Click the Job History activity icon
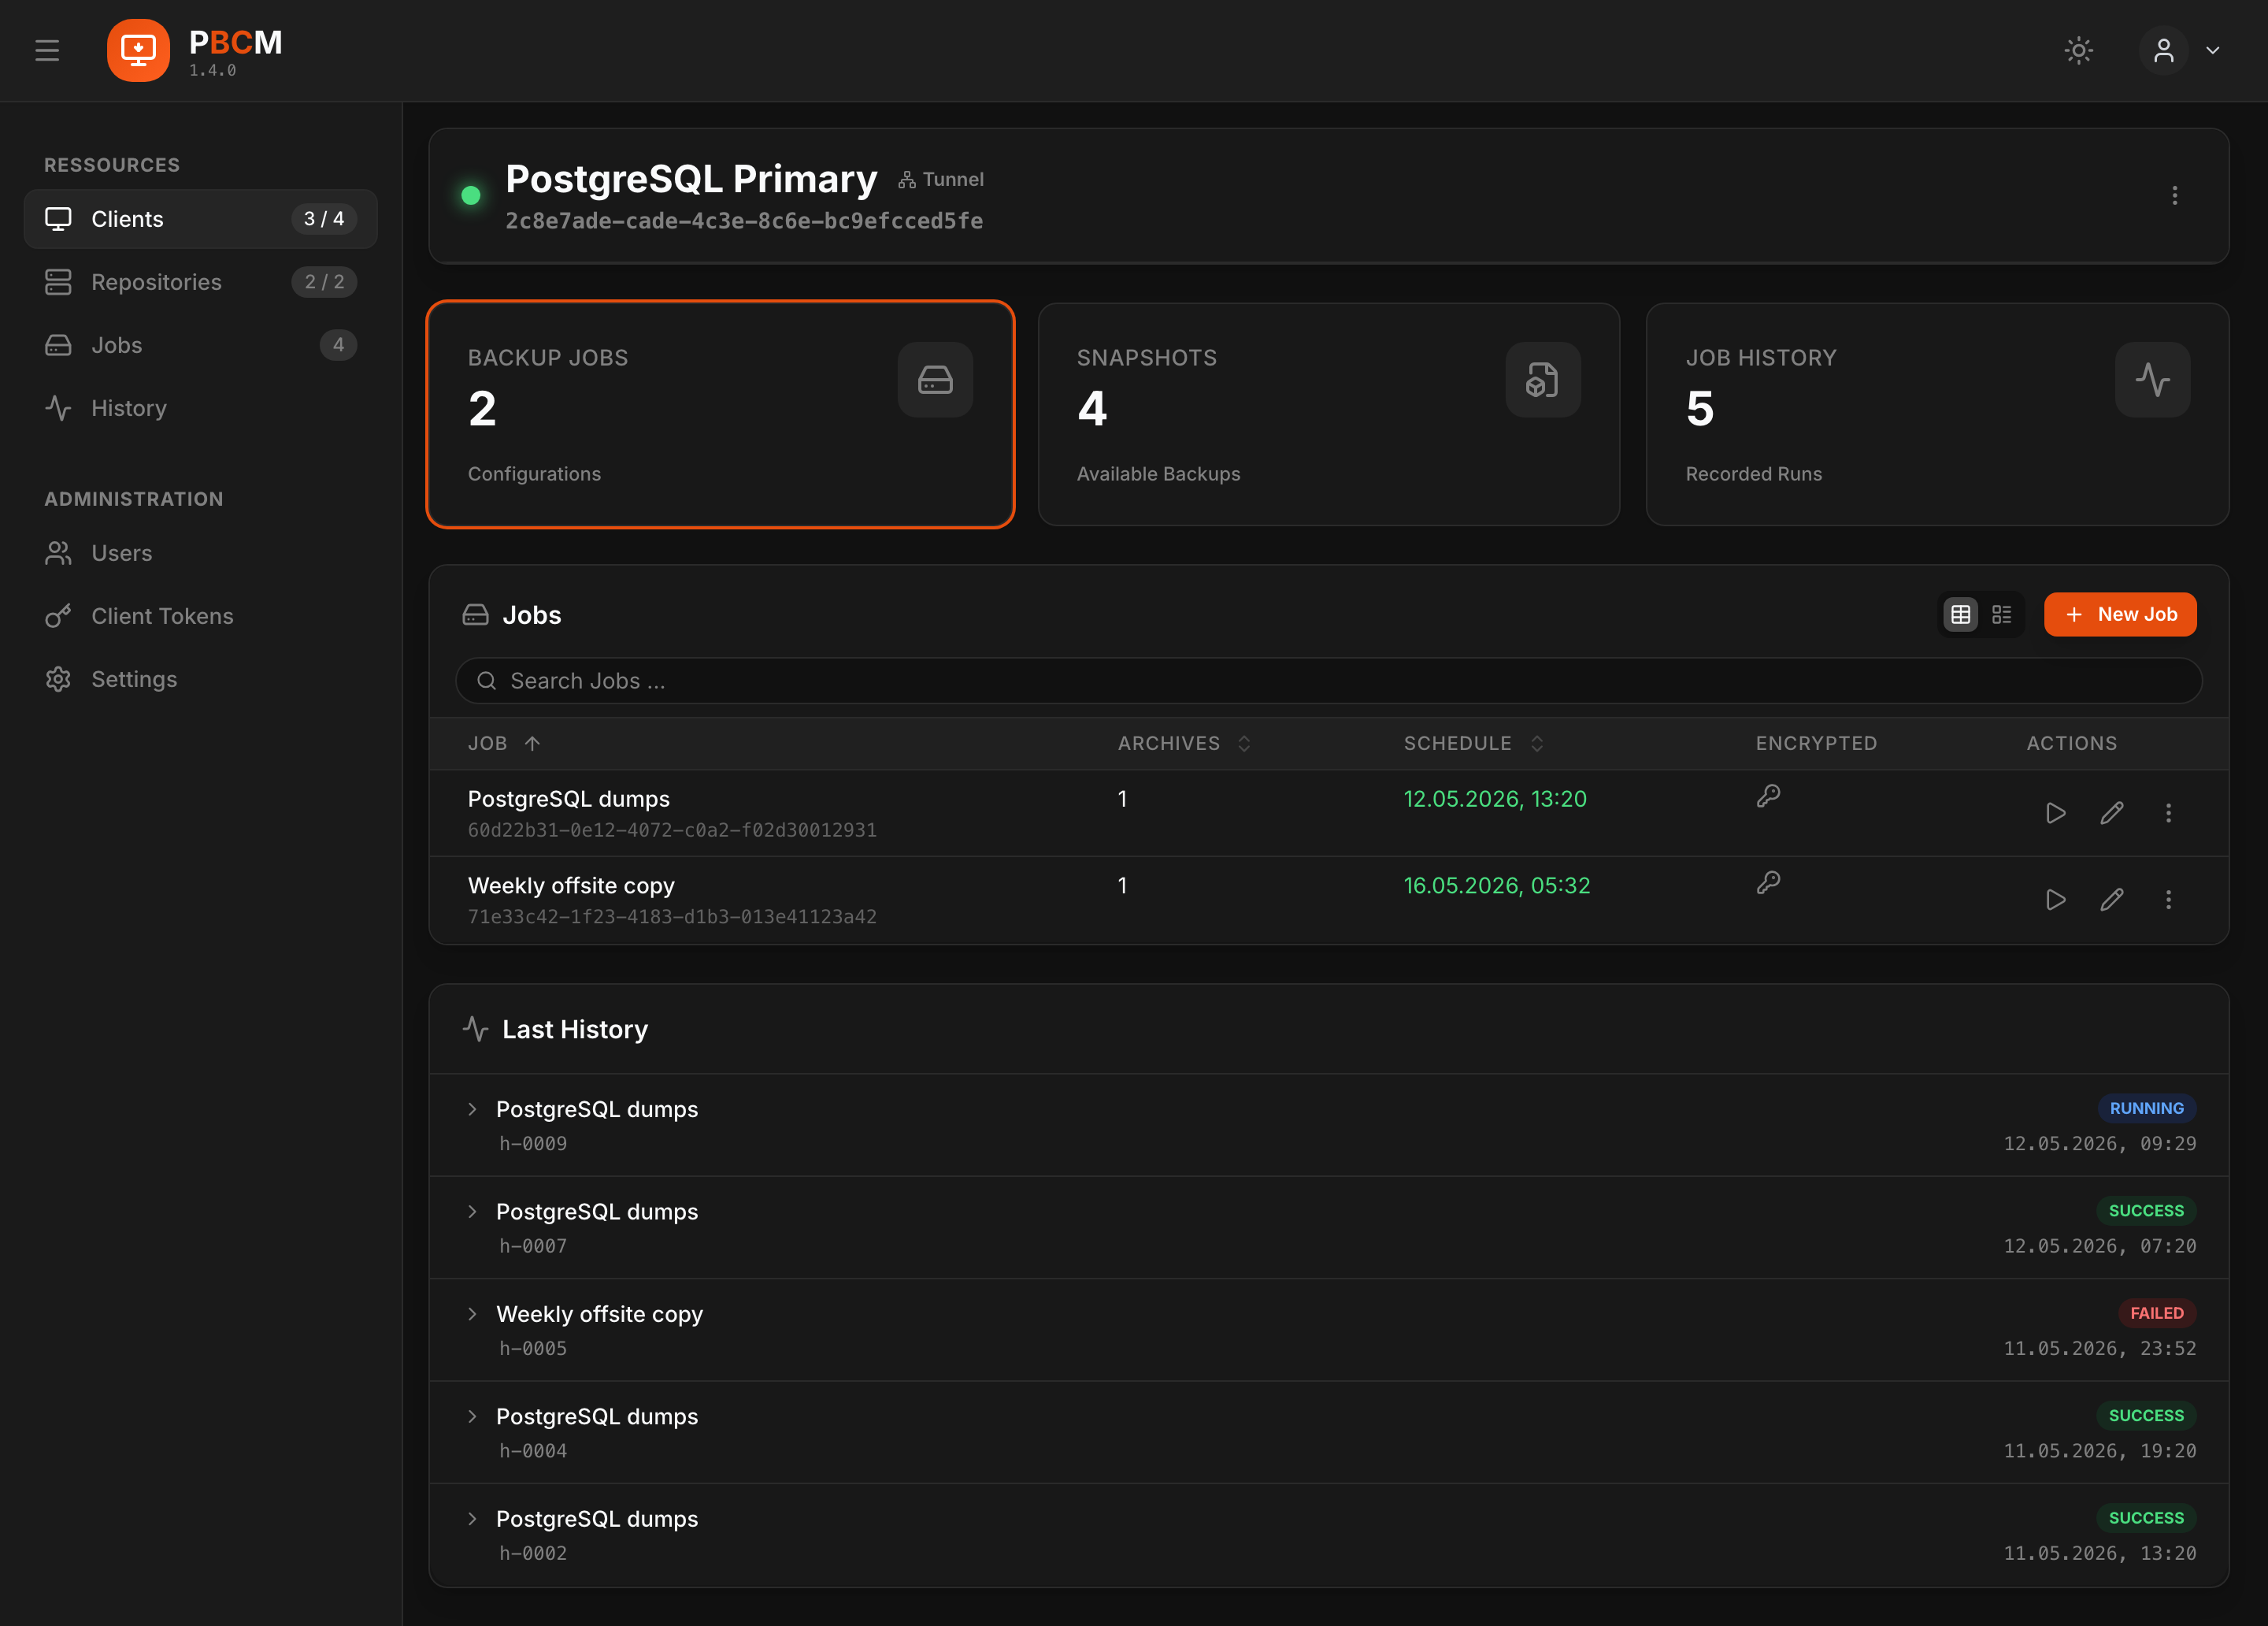 2152,379
